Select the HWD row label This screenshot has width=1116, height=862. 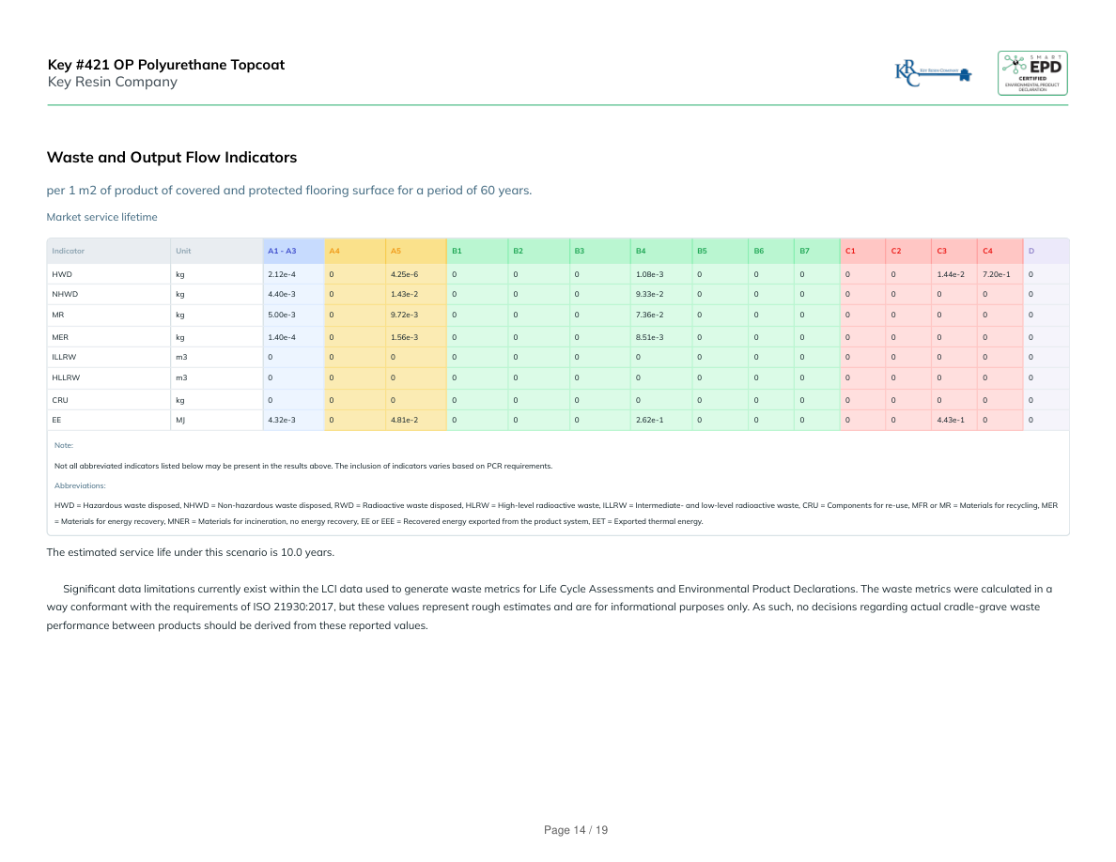62,274
